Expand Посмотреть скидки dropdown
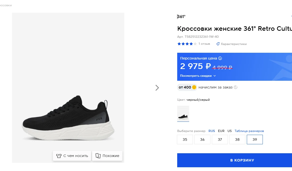 [196, 76]
